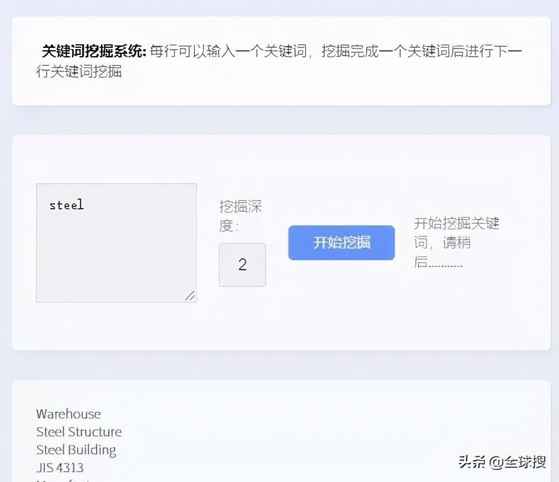This screenshot has height=482, width=559.
Task: Click the Steel Building keyword result
Action: 75,449
